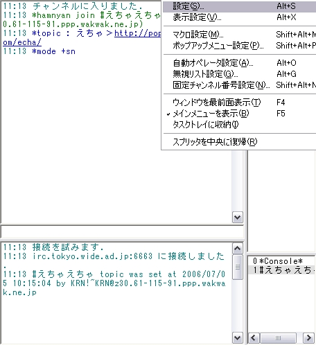Viewport: 316px width, 345px height.
Task: Select スプリッタを中央に復帰(R) item
Action: (x=239, y=142)
